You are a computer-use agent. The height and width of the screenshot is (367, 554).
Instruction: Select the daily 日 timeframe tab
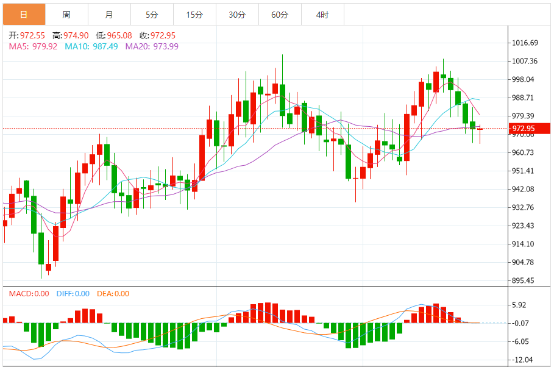pos(24,15)
